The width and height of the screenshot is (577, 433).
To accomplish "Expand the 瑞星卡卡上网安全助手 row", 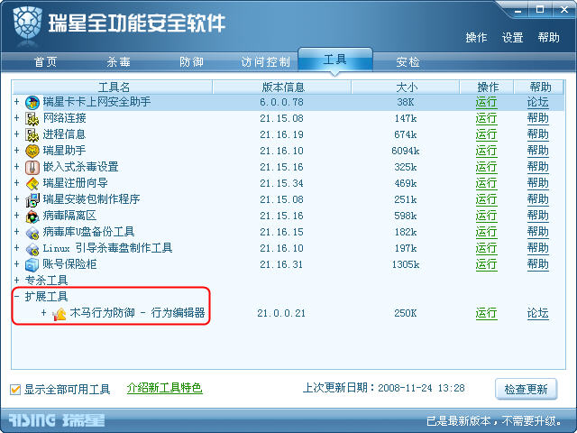I will pyautogui.click(x=16, y=101).
